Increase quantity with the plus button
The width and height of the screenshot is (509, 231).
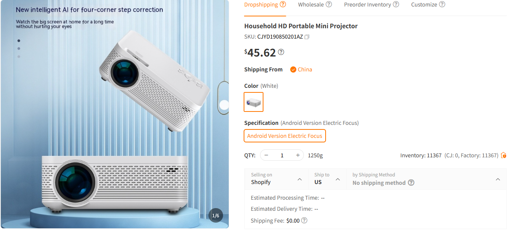(297, 155)
